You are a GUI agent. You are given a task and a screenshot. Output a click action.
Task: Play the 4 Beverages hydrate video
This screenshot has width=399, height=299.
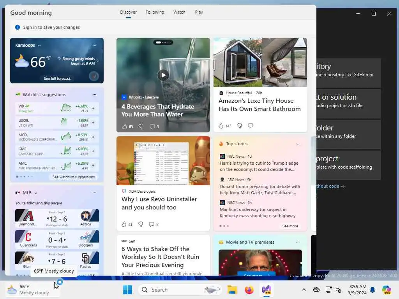[163, 75]
